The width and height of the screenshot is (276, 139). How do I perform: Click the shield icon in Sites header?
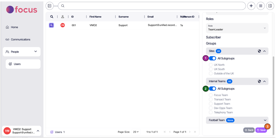(x=259, y=51)
